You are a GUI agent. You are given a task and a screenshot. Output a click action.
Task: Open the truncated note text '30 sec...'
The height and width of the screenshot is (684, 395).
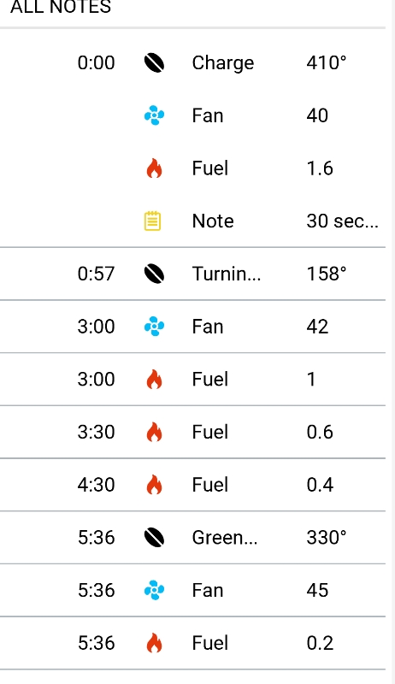pyautogui.click(x=342, y=221)
